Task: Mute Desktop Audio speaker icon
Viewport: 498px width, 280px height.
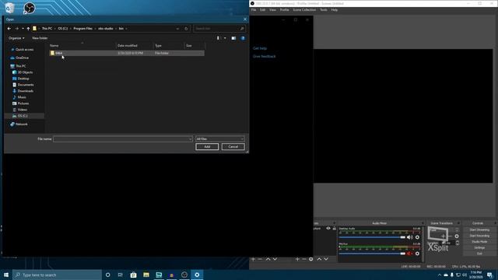Action: click(x=410, y=237)
